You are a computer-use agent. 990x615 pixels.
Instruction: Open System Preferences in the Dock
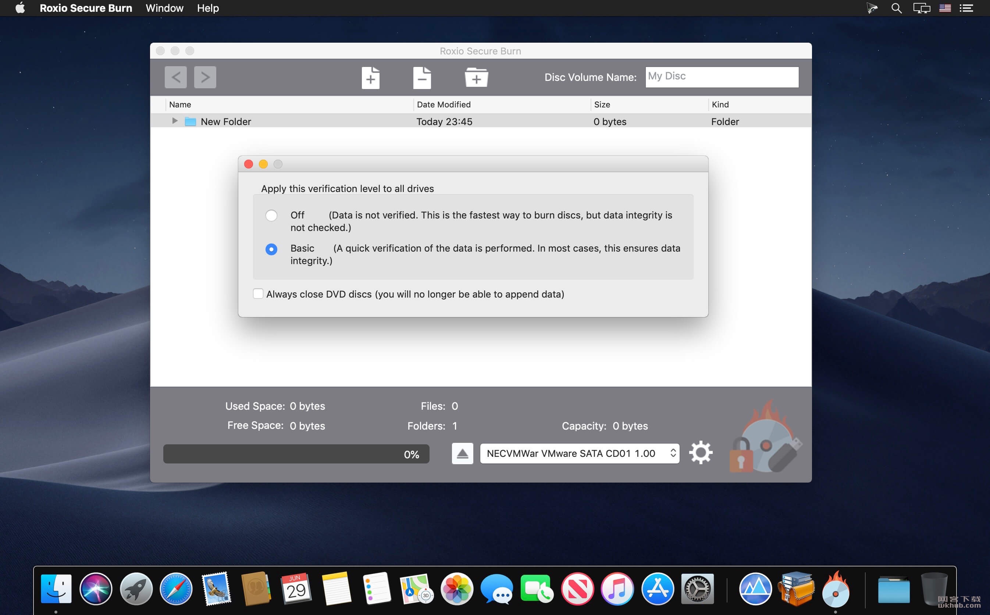698,589
